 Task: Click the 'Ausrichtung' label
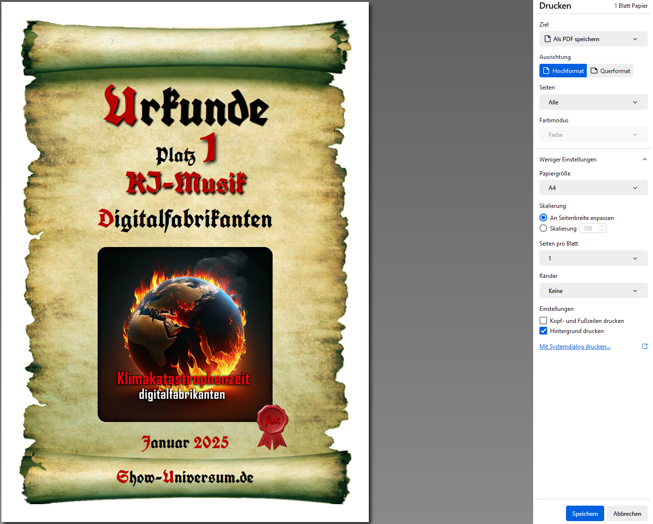click(555, 57)
